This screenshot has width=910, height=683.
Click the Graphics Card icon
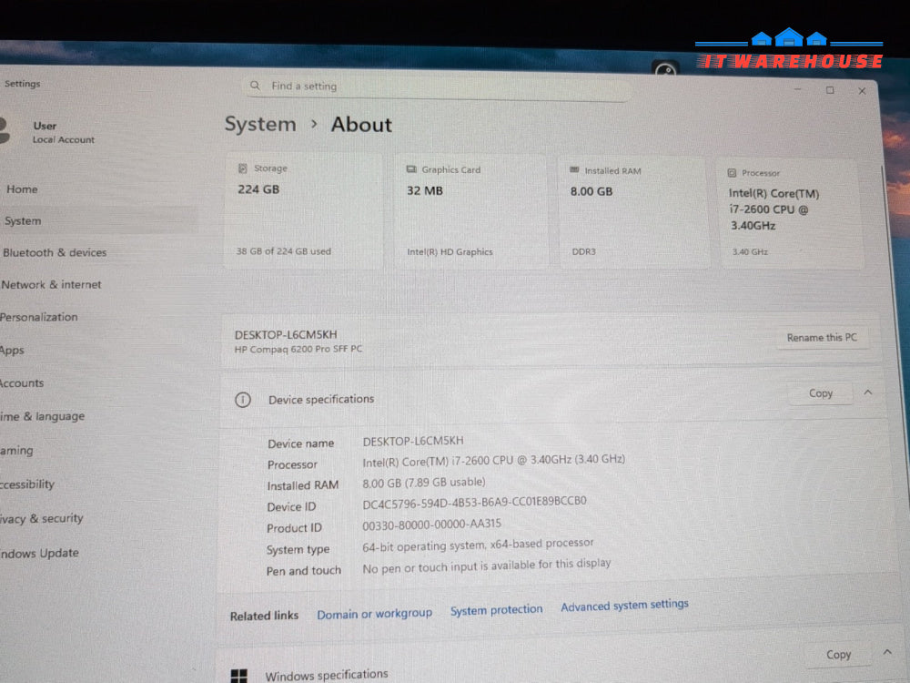click(411, 169)
